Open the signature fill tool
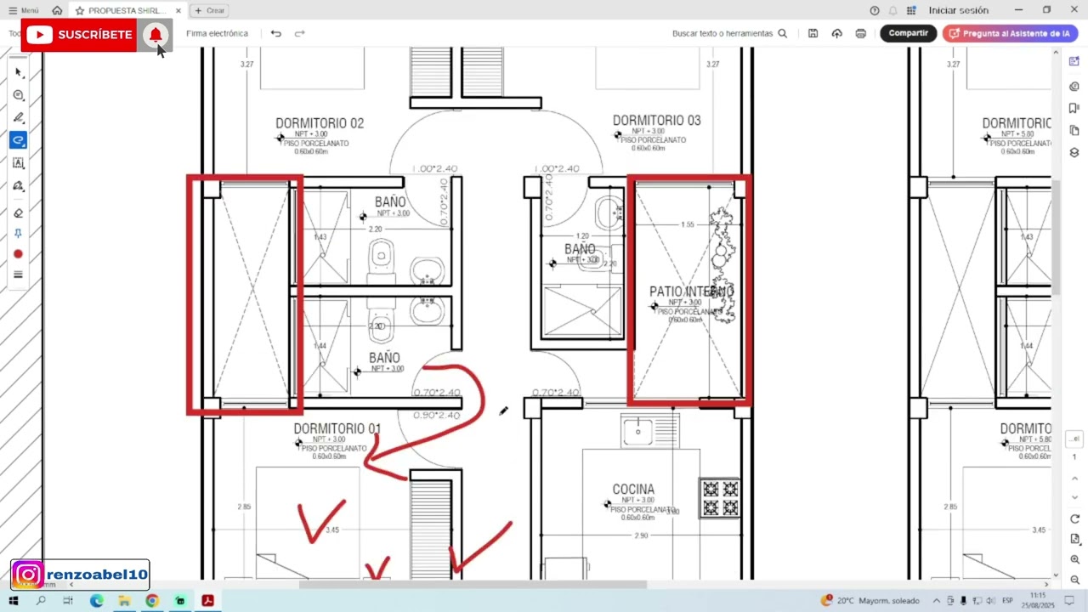 (x=19, y=185)
